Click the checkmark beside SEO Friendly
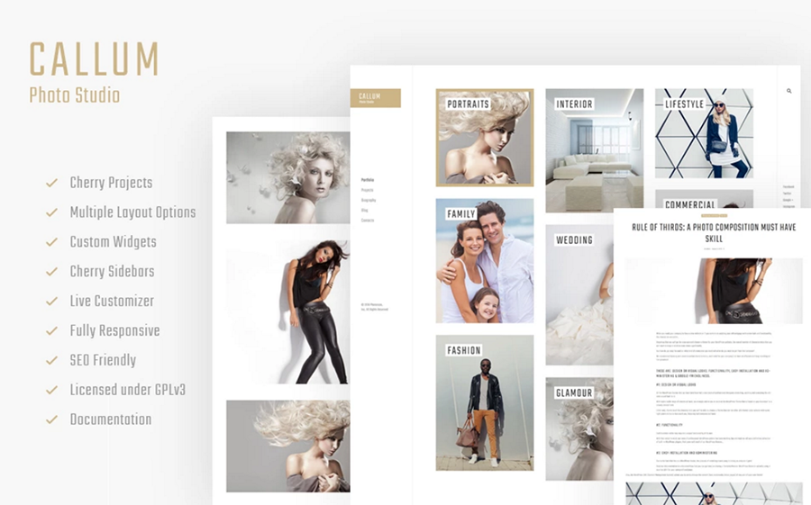The height and width of the screenshot is (505, 811). point(52,361)
